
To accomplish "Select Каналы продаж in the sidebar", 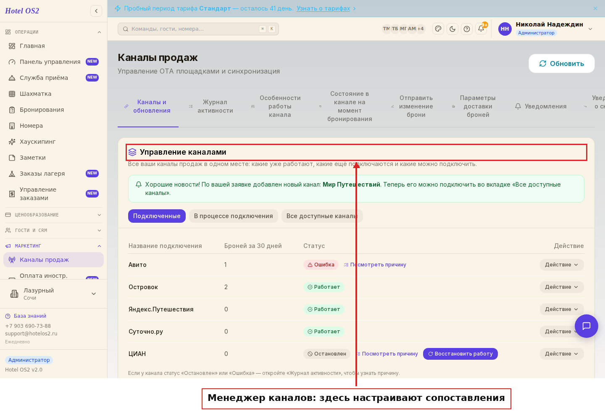I will tap(53, 260).
